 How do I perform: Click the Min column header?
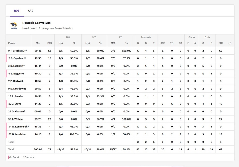[x=38, y=43]
